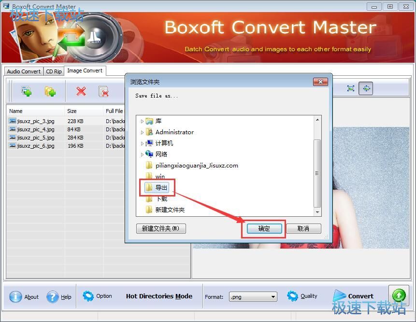Image resolution: width=416 pixels, height=322 pixels.
Task: Expand the Administrator tree node
Action: 142,132
